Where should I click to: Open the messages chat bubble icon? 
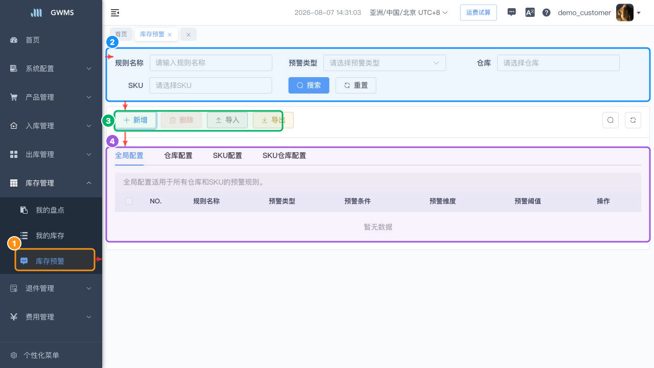tap(511, 12)
